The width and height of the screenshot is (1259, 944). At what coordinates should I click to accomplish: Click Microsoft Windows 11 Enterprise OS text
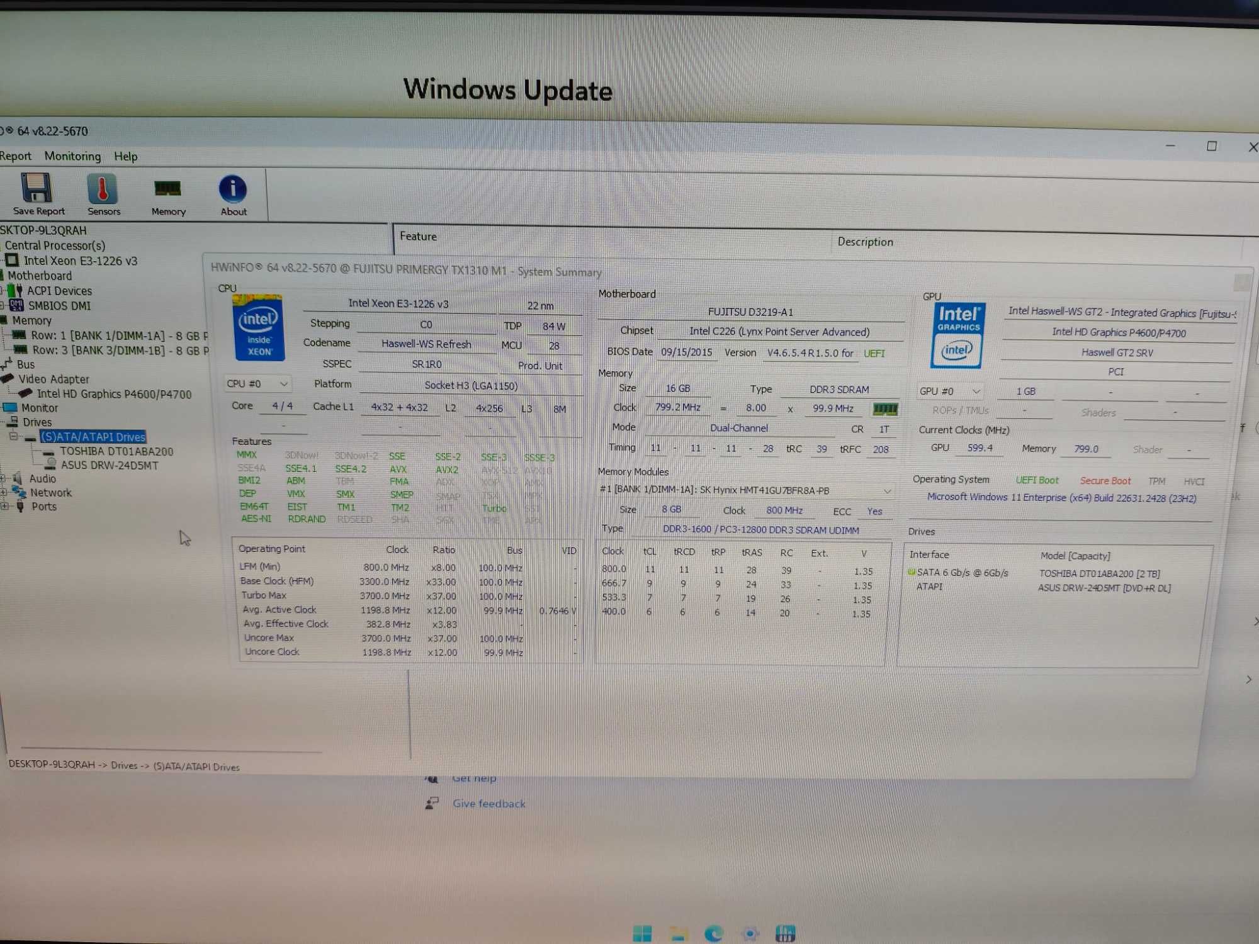tap(1061, 498)
